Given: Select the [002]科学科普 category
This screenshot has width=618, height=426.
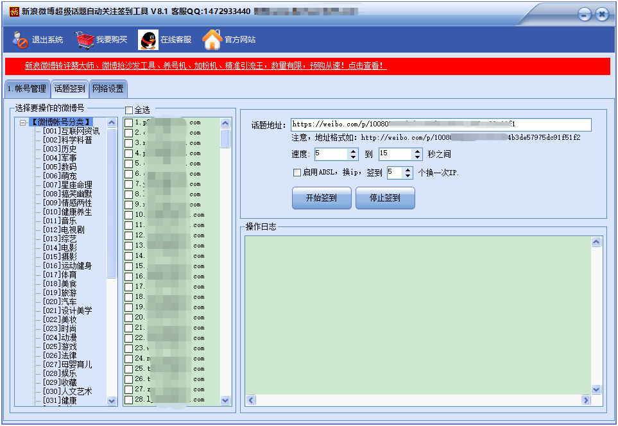Looking at the screenshot, I should coord(67,141).
